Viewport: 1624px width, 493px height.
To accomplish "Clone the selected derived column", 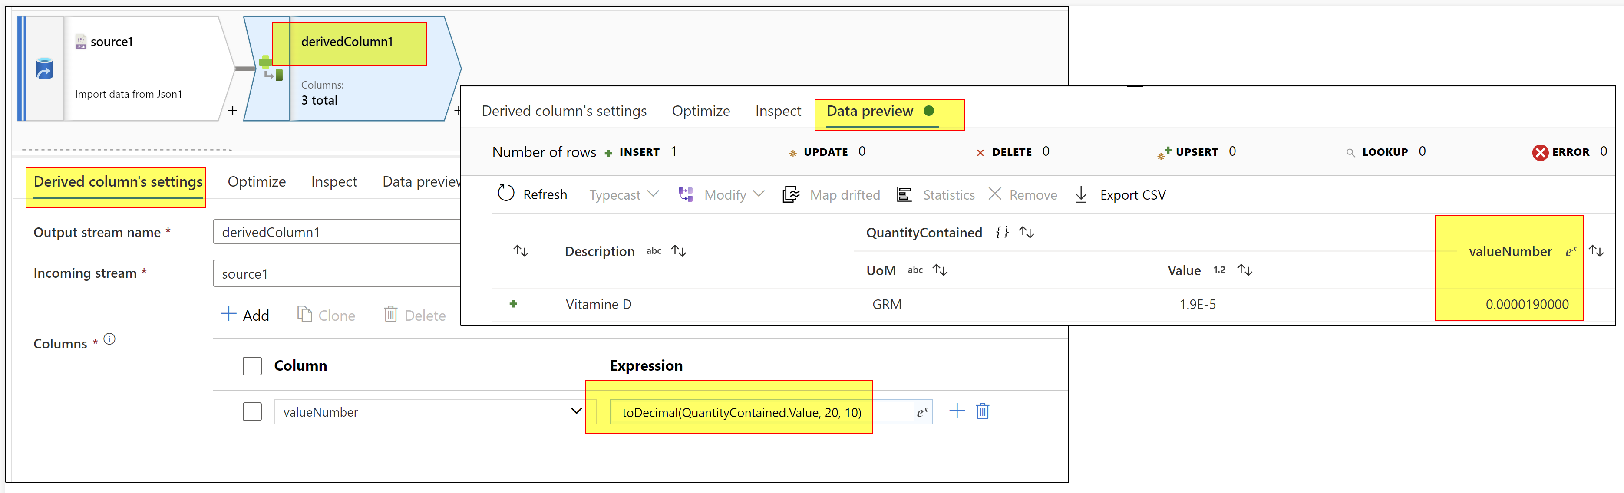I will (x=326, y=315).
